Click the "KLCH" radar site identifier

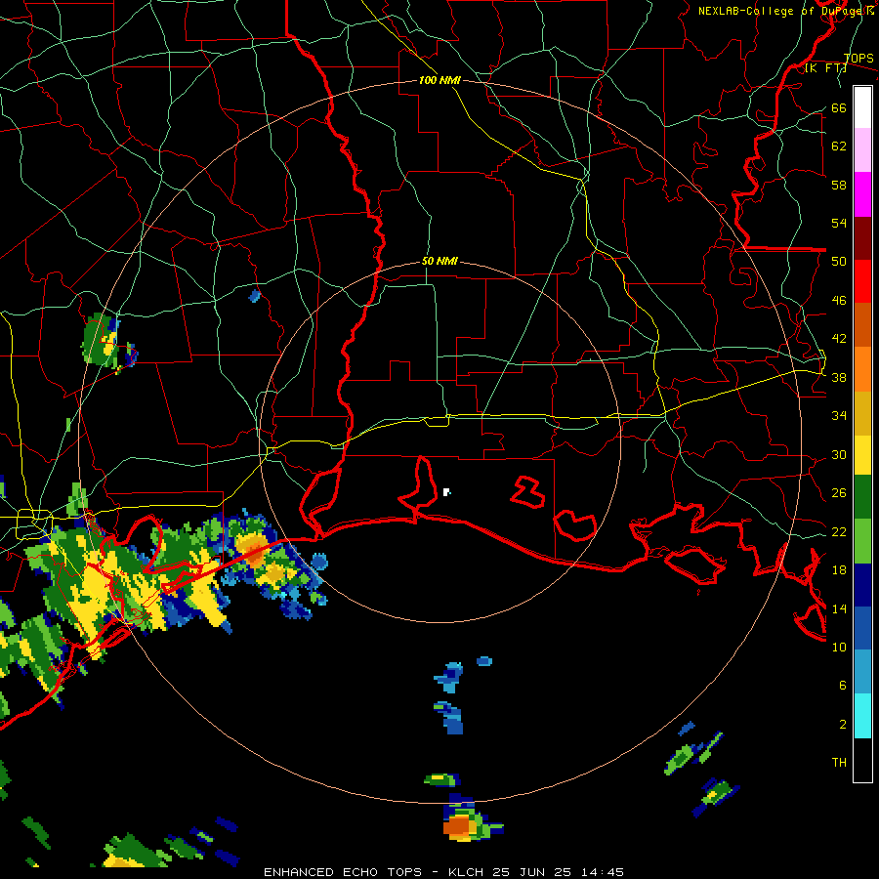coord(466,872)
